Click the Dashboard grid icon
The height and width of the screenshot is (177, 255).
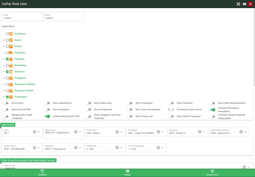click(x=10, y=34)
